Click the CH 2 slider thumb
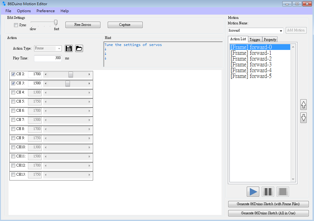Screen dimensions: 314x221 point(71,74)
